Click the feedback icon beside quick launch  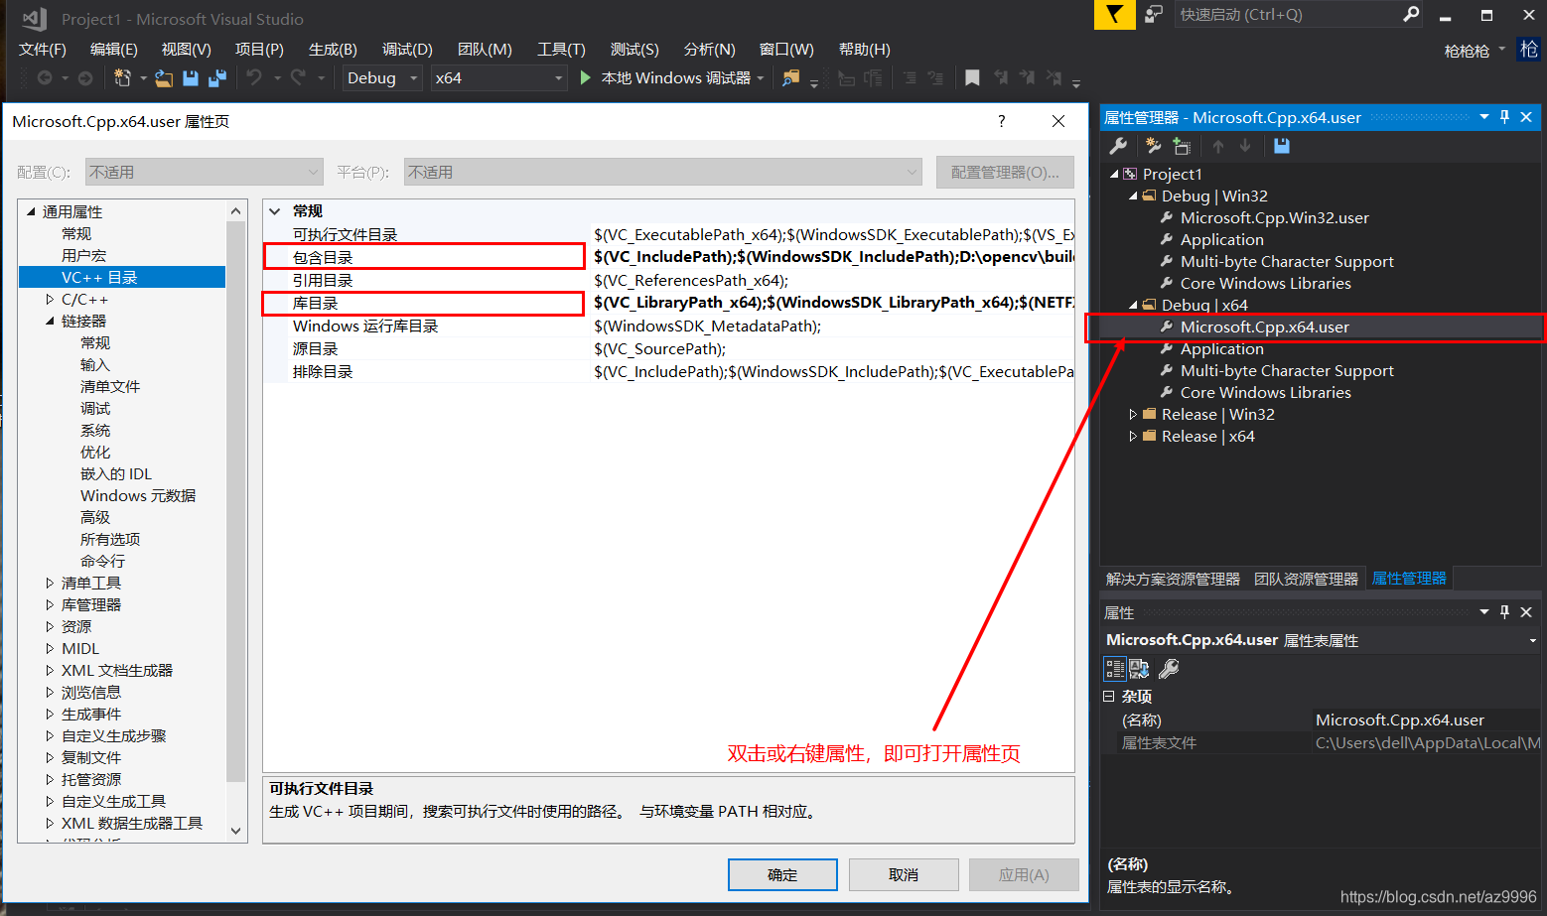click(x=1154, y=14)
